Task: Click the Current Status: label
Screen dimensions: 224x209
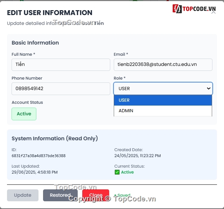Action: (129, 166)
